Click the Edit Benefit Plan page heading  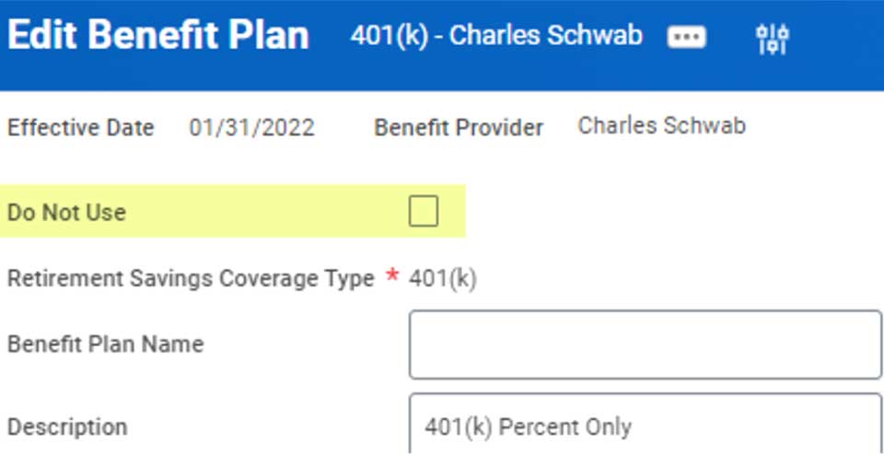[158, 36]
